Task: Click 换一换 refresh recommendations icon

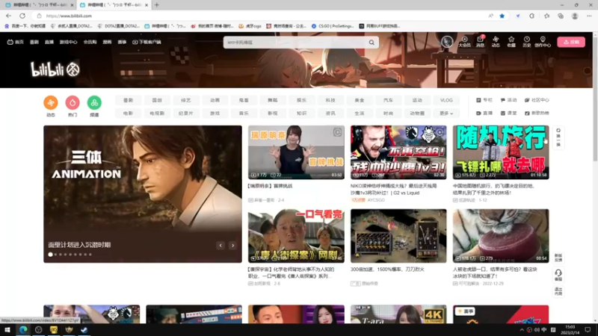Action: click(x=558, y=137)
